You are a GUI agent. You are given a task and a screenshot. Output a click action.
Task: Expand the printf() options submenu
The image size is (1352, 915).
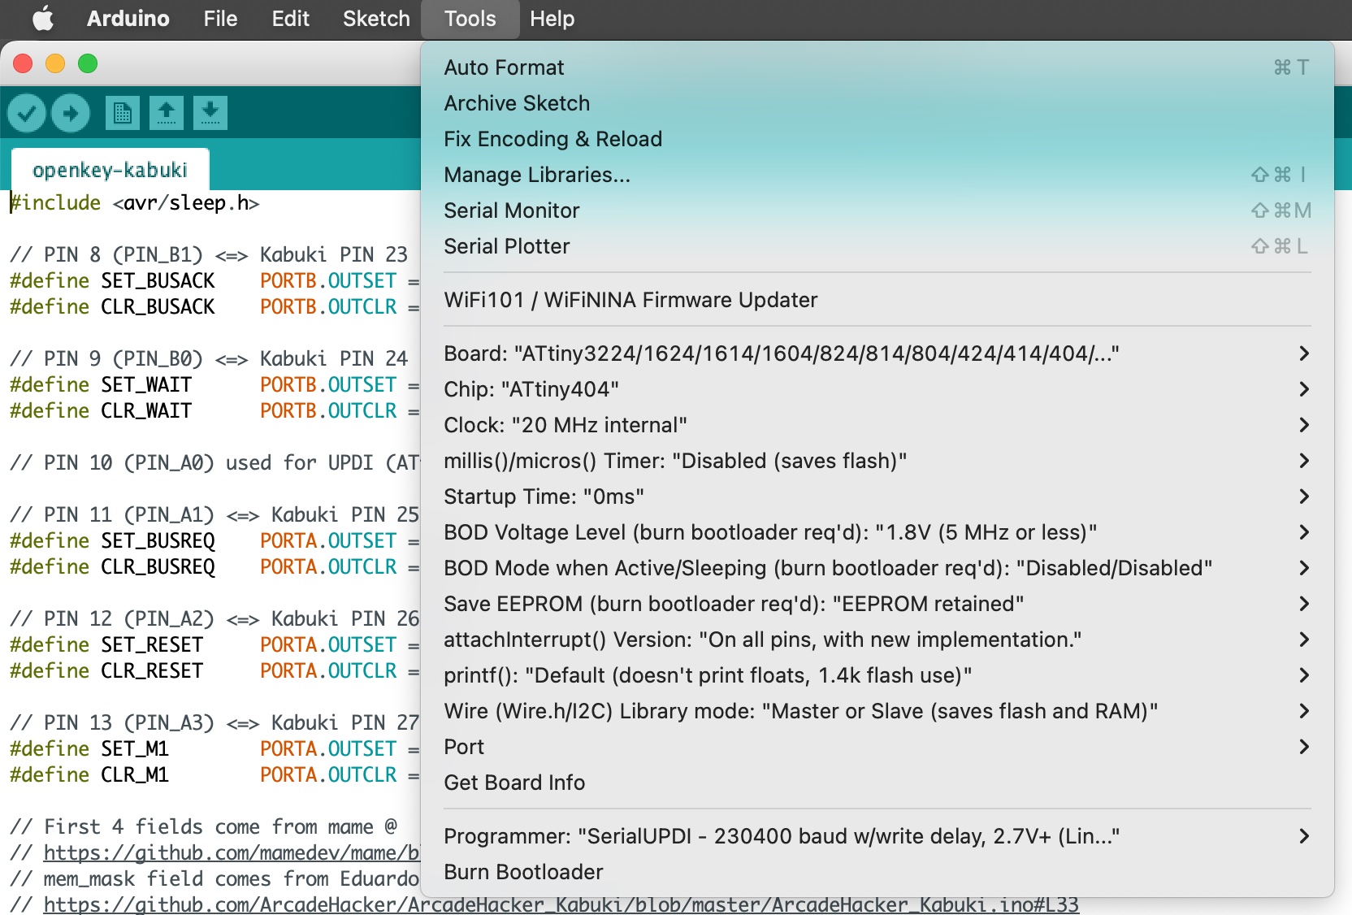(x=877, y=675)
